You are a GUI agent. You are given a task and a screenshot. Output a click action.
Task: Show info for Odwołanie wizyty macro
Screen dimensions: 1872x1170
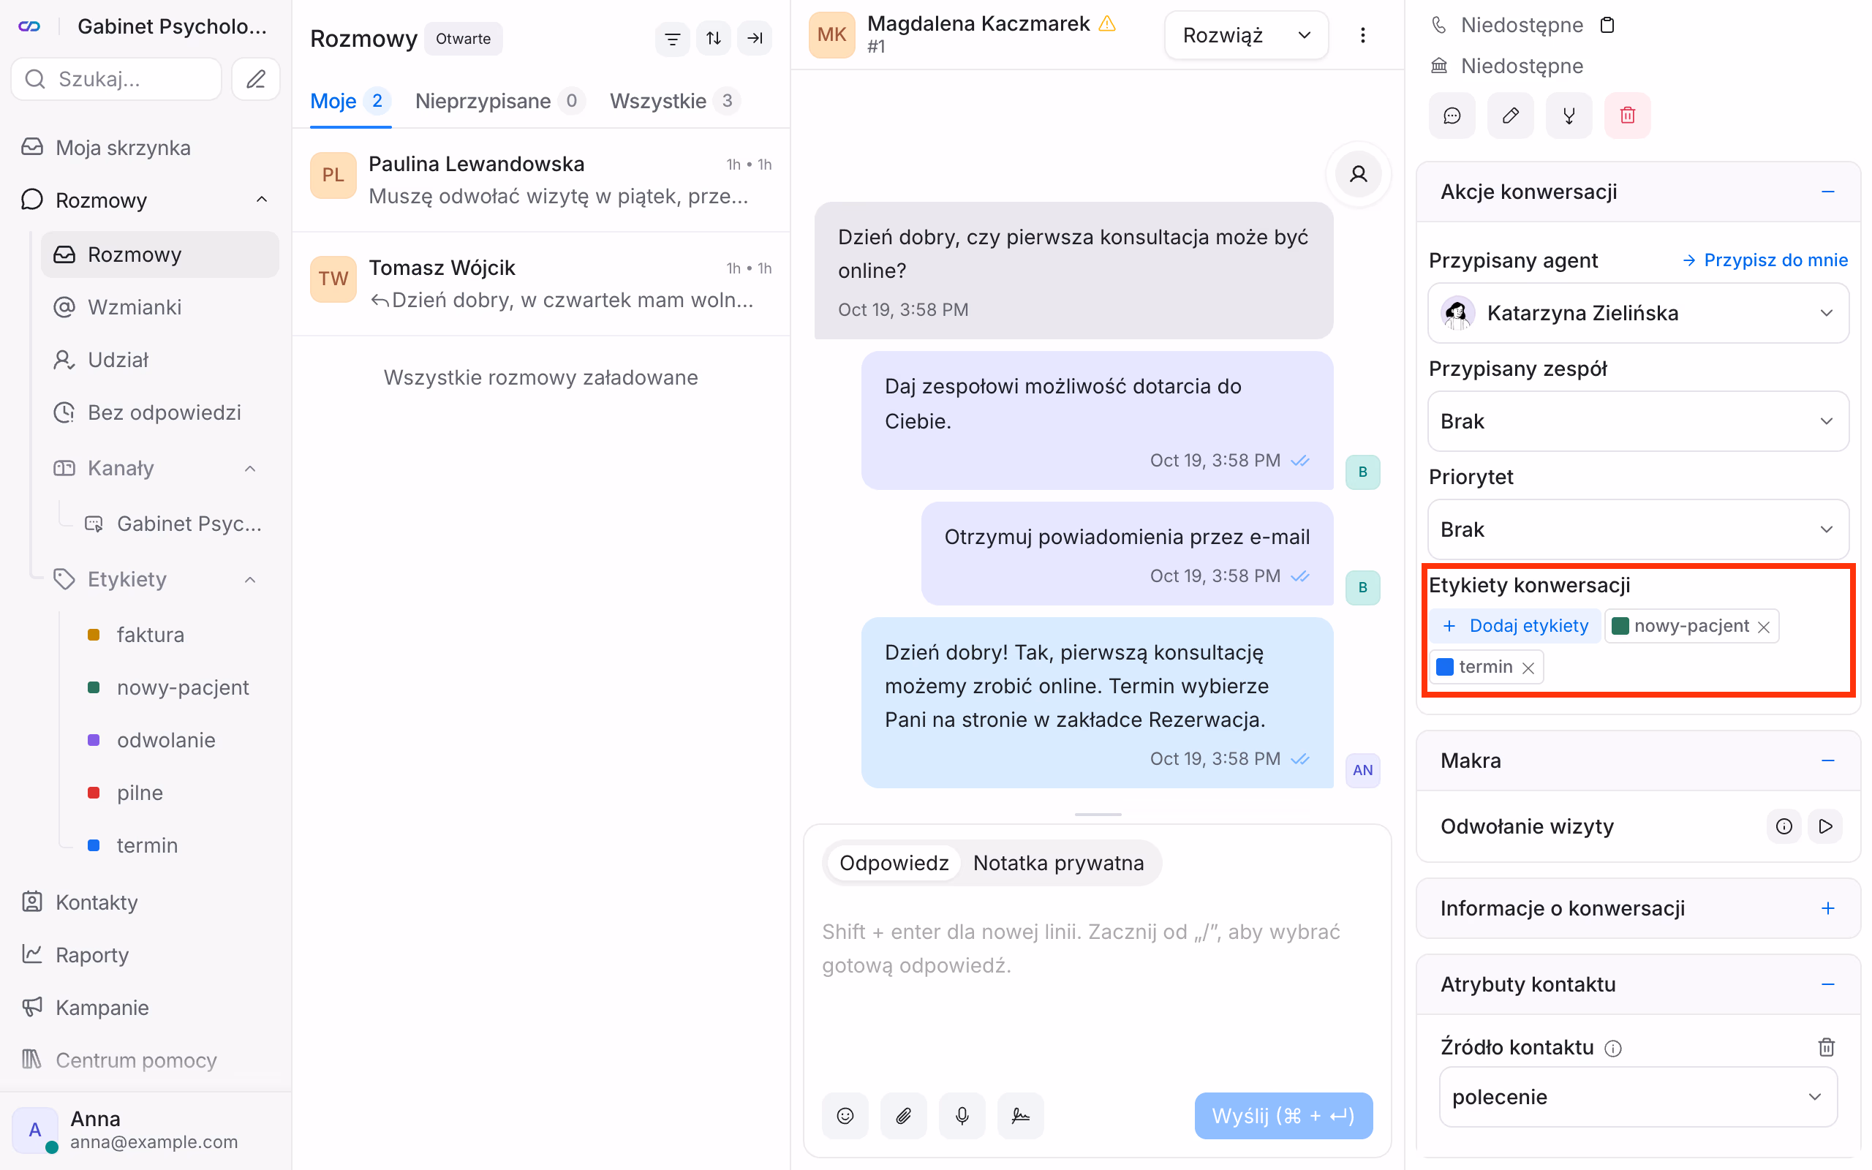(1784, 826)
